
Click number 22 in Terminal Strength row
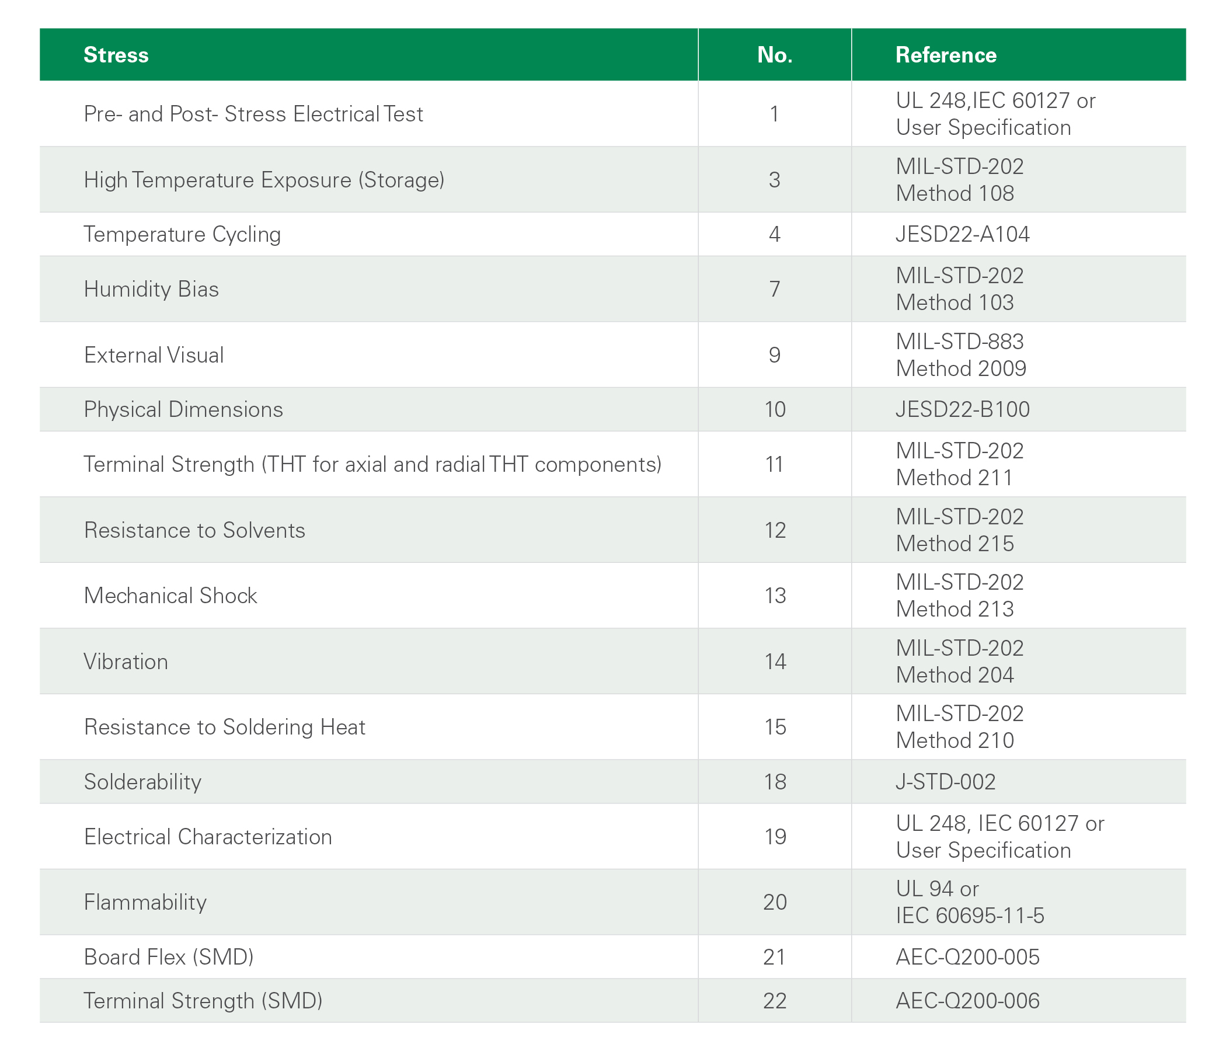click(775, 1001)
